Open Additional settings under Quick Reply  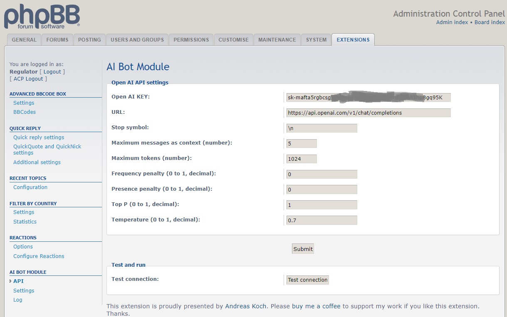click(x=37, y=162)
